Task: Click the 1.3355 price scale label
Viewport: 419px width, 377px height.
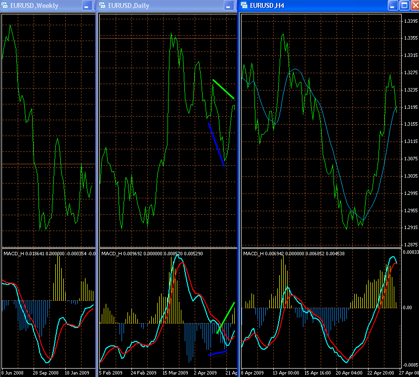Action: tap(411, 38)
